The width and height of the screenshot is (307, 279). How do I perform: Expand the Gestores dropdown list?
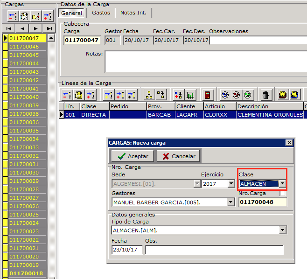coord(230,202)
